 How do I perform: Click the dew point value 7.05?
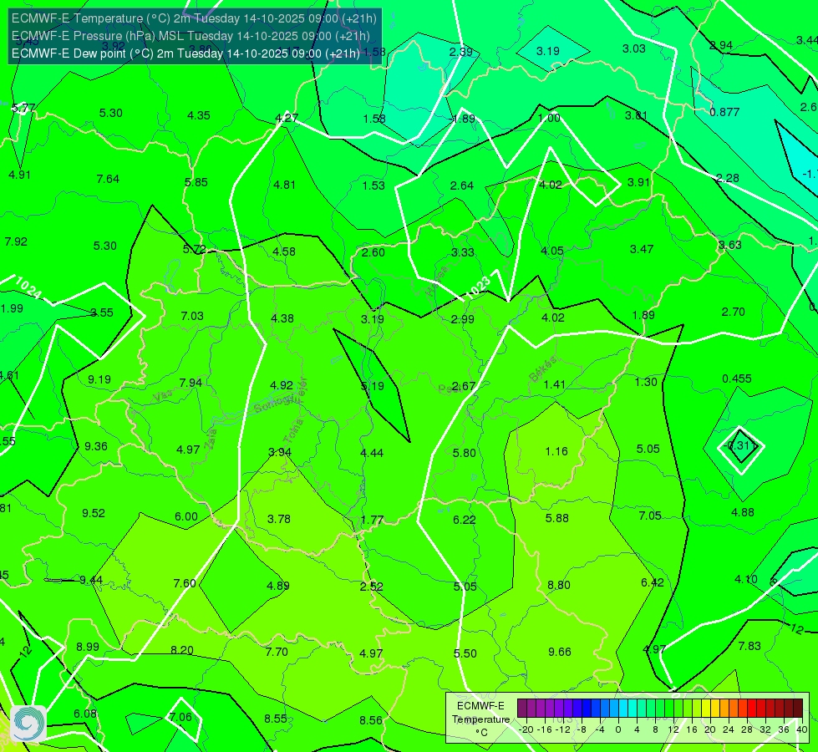(x=649, y=516)
